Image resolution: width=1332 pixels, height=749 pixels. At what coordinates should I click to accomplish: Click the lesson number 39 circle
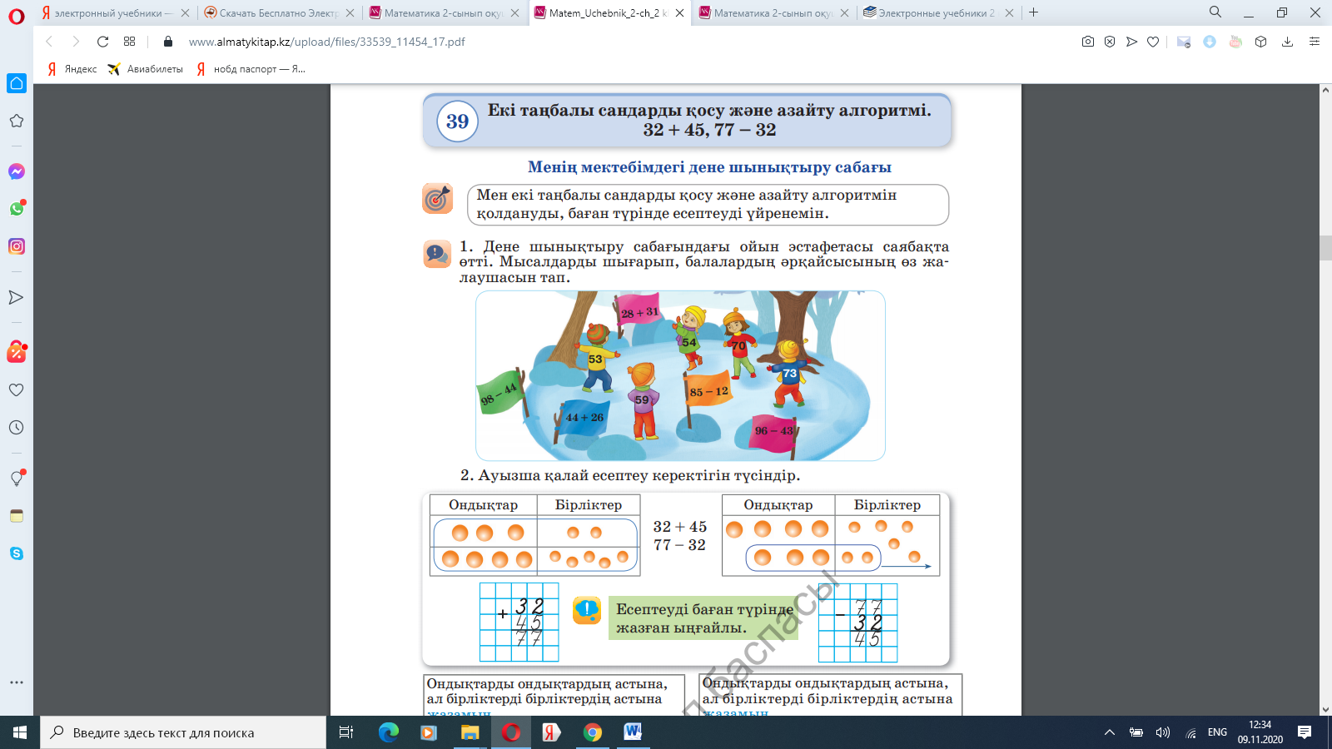point(457,122)
